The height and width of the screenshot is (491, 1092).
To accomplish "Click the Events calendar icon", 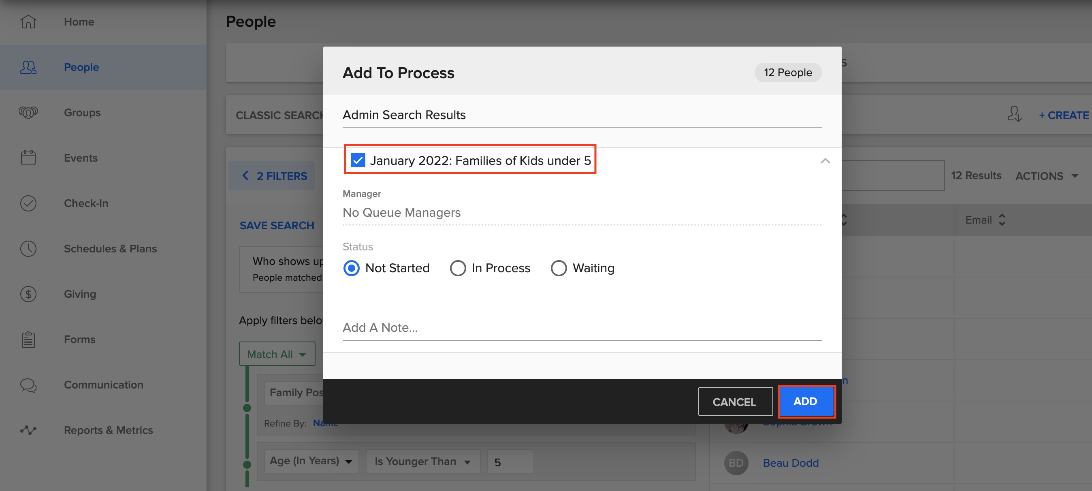I will click(28, 157).
